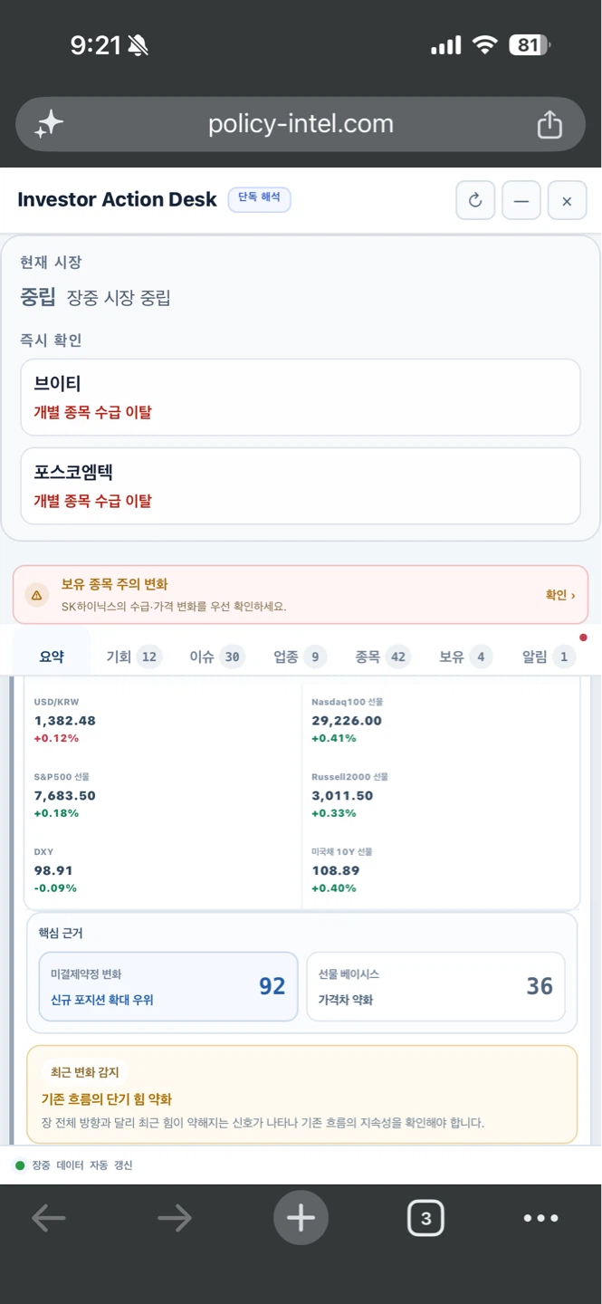Open the 확인 link in alert banner
Image resolution: width=602 pixels, height=1304 pixels.
coord(559,595)
